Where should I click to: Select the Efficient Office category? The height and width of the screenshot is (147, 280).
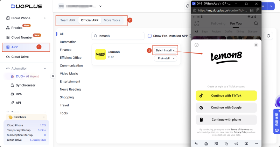[71, 58]
